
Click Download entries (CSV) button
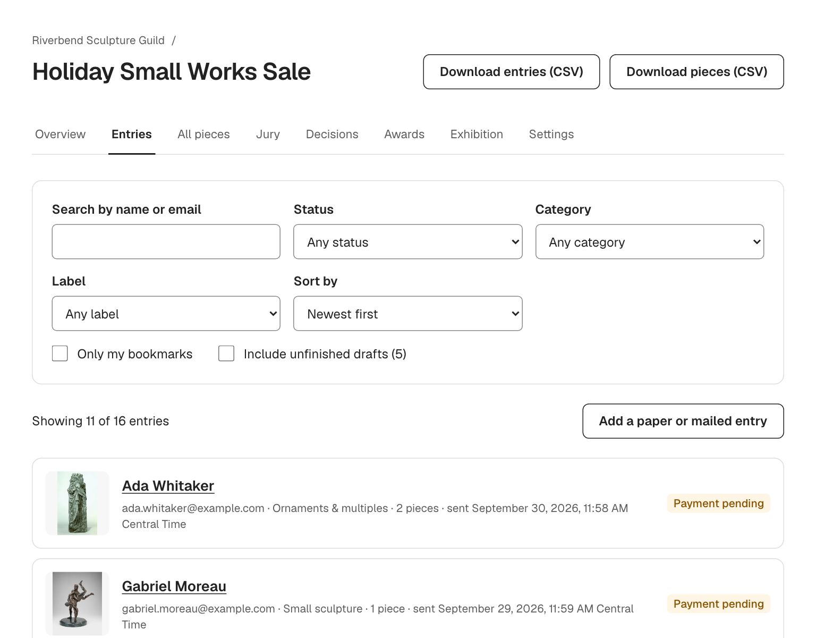[x=512, y=72]
